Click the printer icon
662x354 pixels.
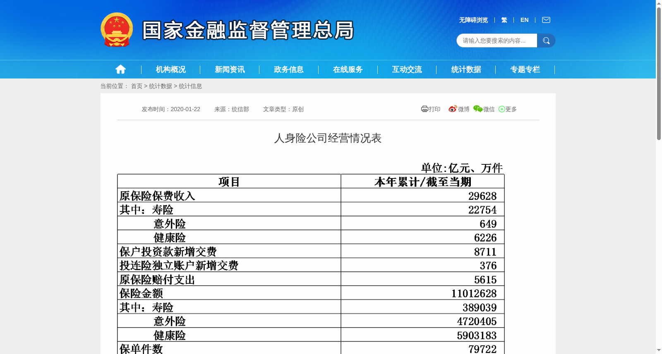click(425, 109)
